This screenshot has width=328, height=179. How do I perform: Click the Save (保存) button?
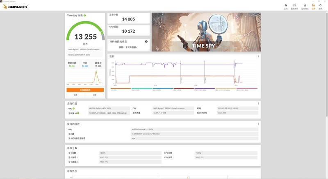coord(95,95)
